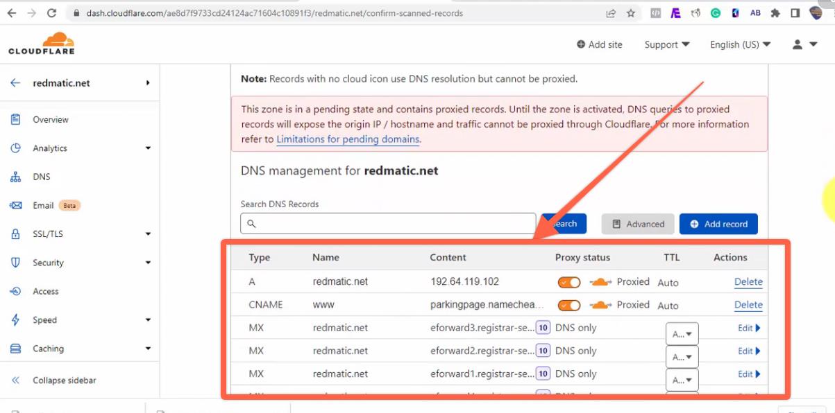835x413 pixels.
Task: Click the 192.64.119.102 content cell
Action: 464,282
